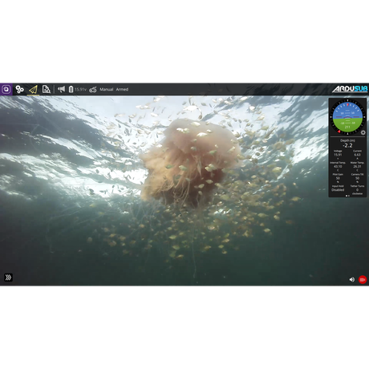
Task: Click the Water Temp value 26.31
Action: tap(357, 166)
